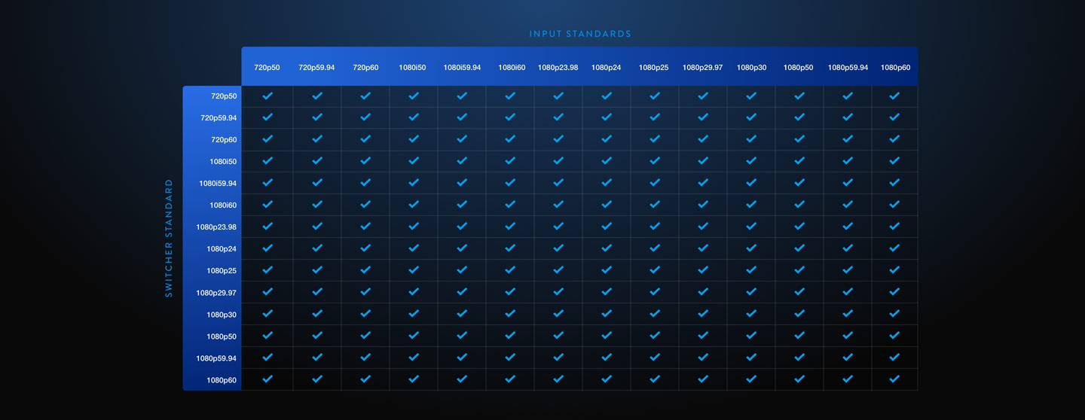Click the 1080p29.97 input column header
The height and width of the screenshot is (420, 1085).
coord(702,68)
